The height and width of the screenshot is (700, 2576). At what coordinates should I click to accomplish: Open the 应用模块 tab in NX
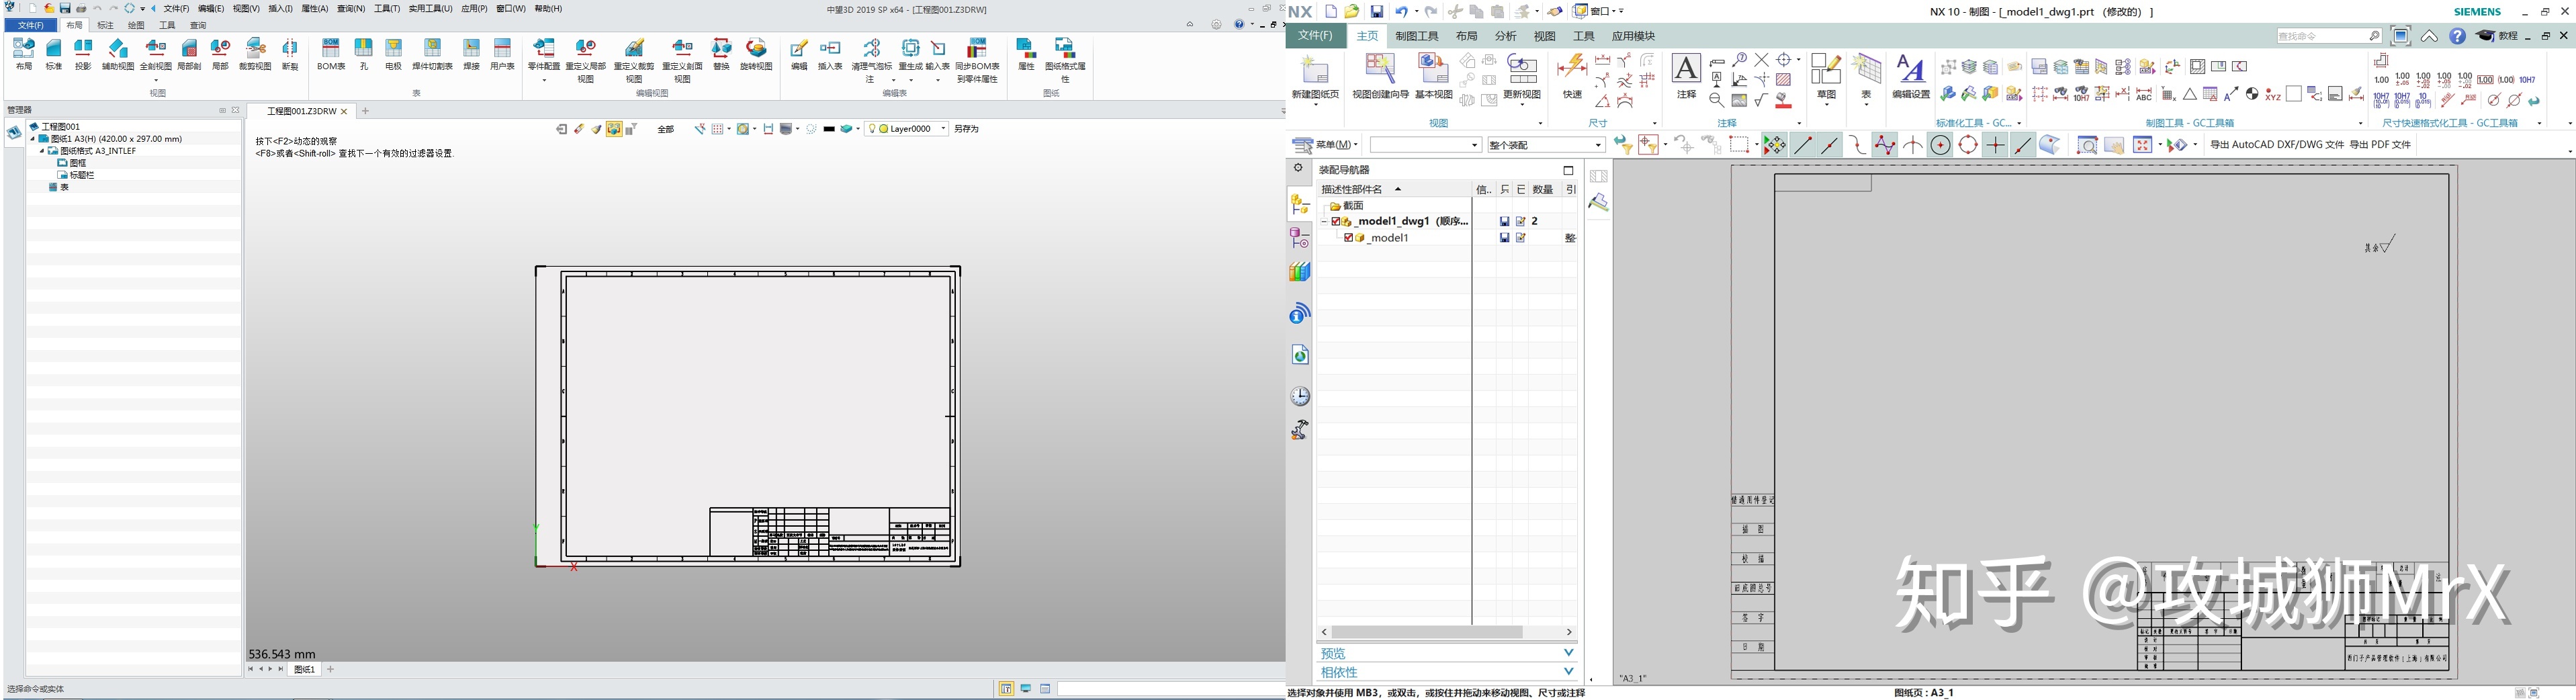(1633, 36)
